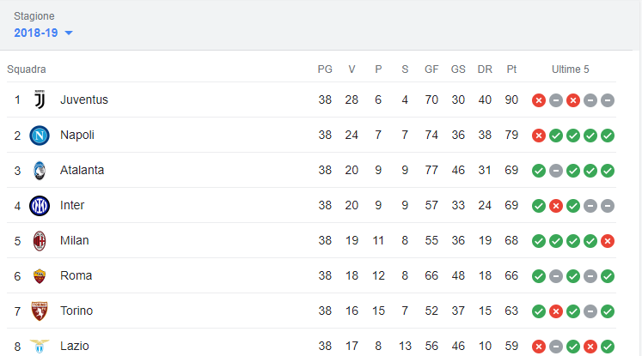
Task: Click Milan's last red loss icon
Action: click(x=608, y=241)
